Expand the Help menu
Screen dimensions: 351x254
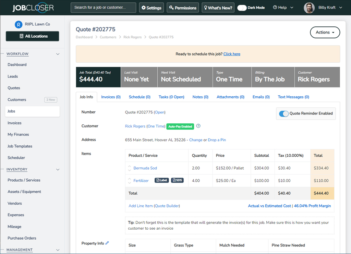(283, 8)
